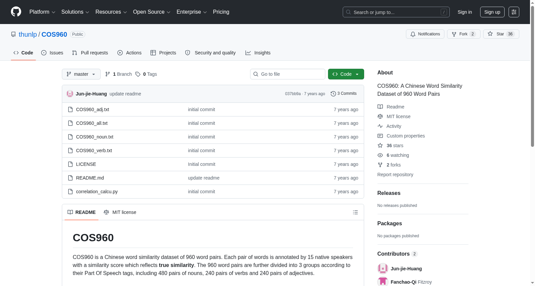Image resolution: width=535 pixels, height=286 pixels.
Task: Click the fork icon beside 2 forks
Action: point(380,165)
